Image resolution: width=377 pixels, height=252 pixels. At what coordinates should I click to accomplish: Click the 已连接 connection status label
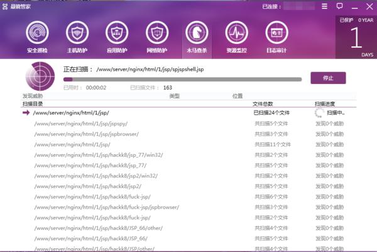271,6
